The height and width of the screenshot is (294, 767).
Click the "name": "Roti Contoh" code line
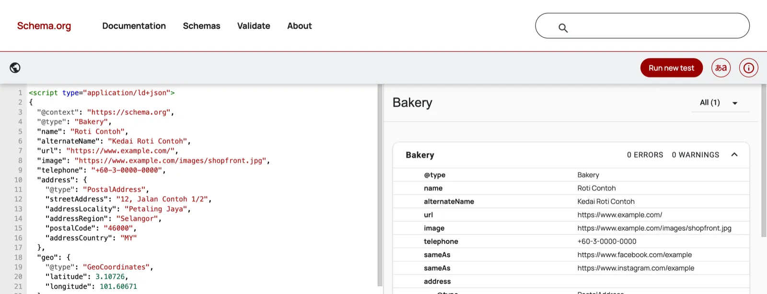click(x=82, y=131)
